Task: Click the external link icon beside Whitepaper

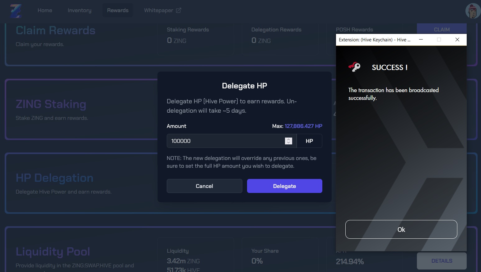Action: point(179,10)
